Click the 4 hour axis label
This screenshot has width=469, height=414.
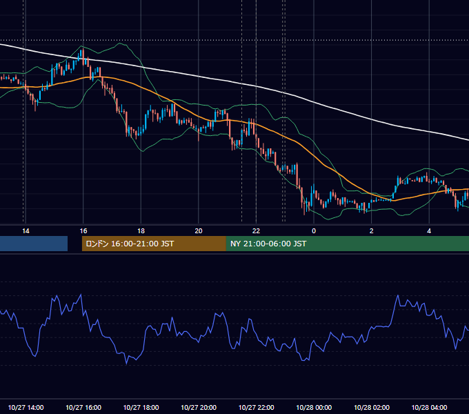pyautogui.click(x=429, y=231)
